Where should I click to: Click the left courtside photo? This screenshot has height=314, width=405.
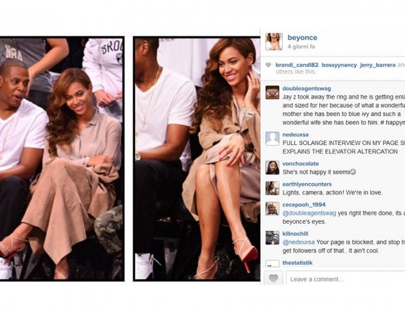coord(62,159)
